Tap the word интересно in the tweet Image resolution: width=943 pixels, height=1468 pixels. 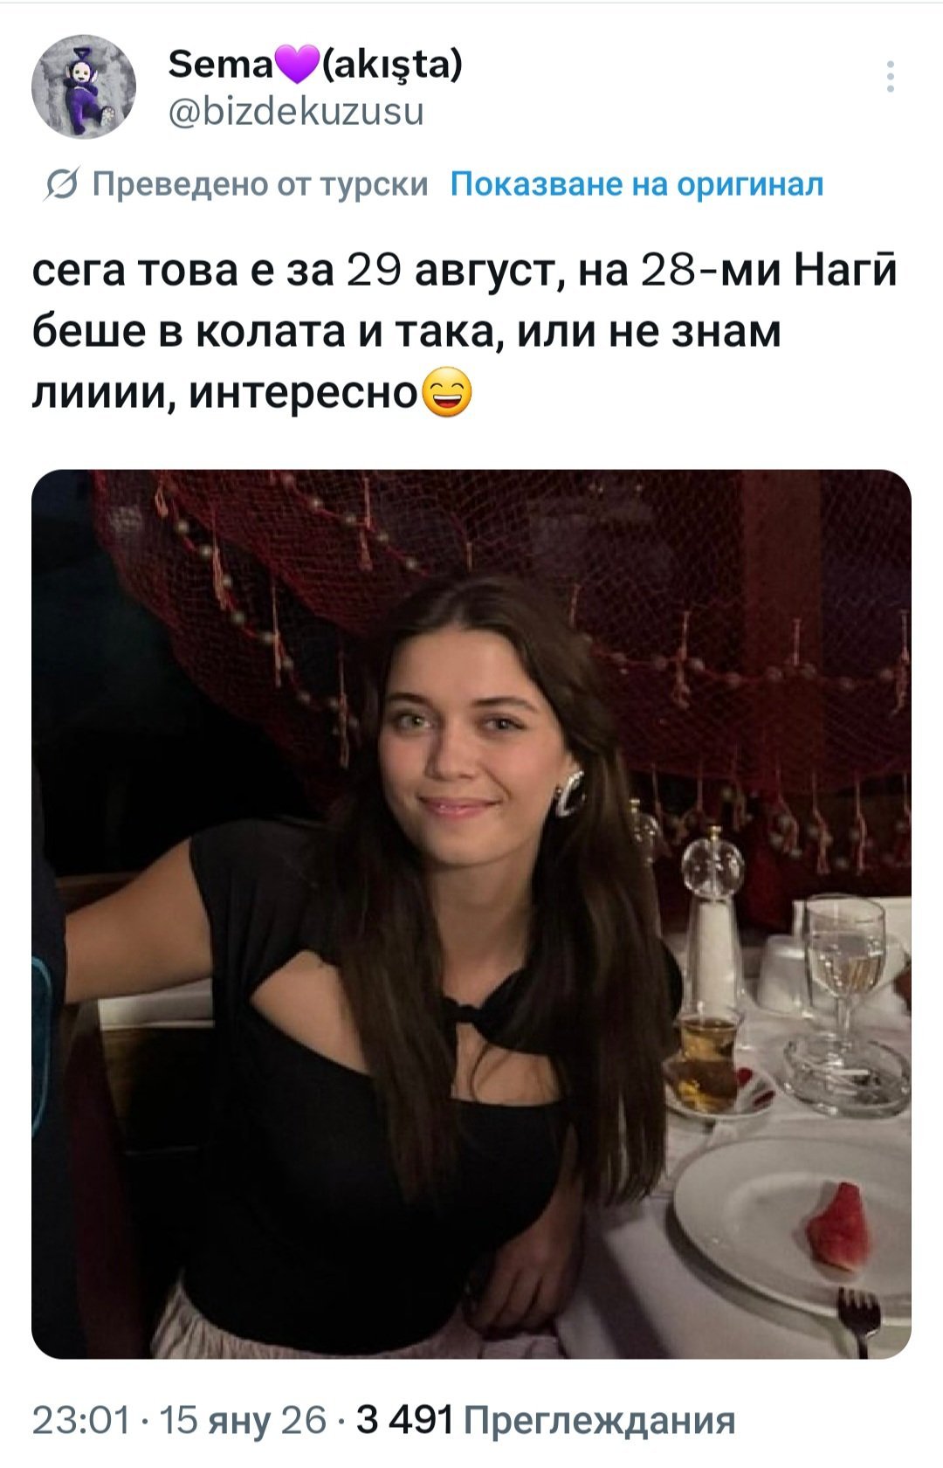[x=304, y=394]
